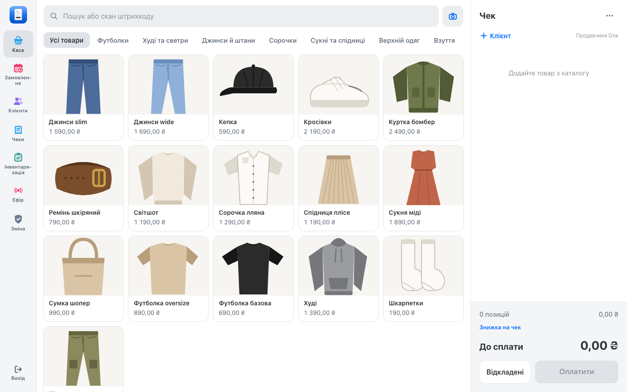Open Сукні та спідниці category
Viewport: 627px width, 392px height.
338,40
